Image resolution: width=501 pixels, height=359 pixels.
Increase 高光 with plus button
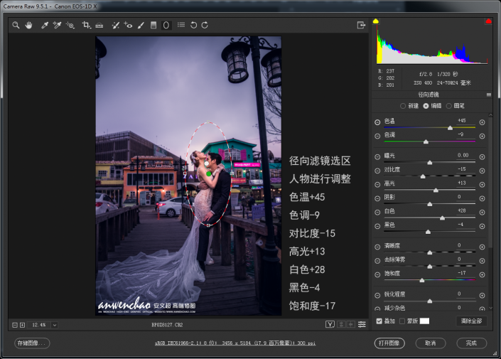(482, 184)
